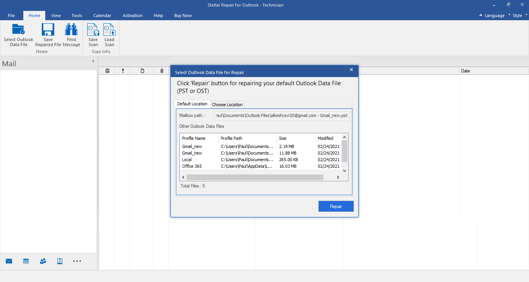Open the Mail view icon at bottom left
The width and height of the screenshot is (529, 282).
point(9,261)
